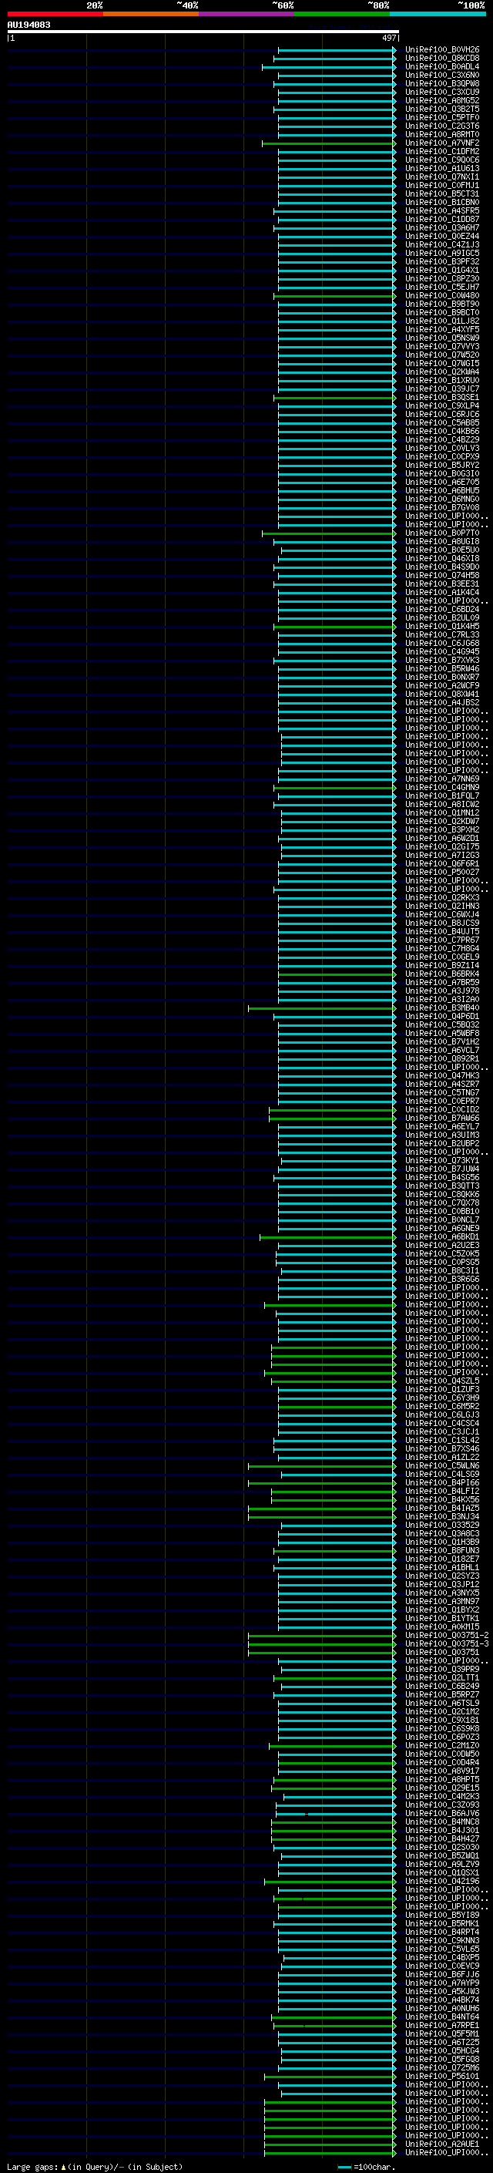
Task: Click the green alignment bar for UniRef100_B3MB40
Action: (321, 1008)
